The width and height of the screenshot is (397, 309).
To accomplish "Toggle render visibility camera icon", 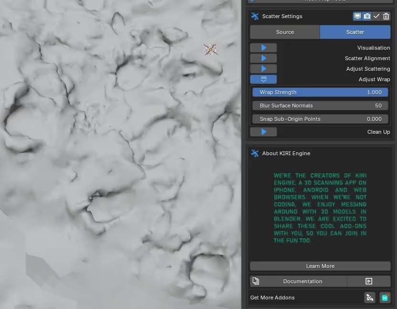I will coord(367,16).
